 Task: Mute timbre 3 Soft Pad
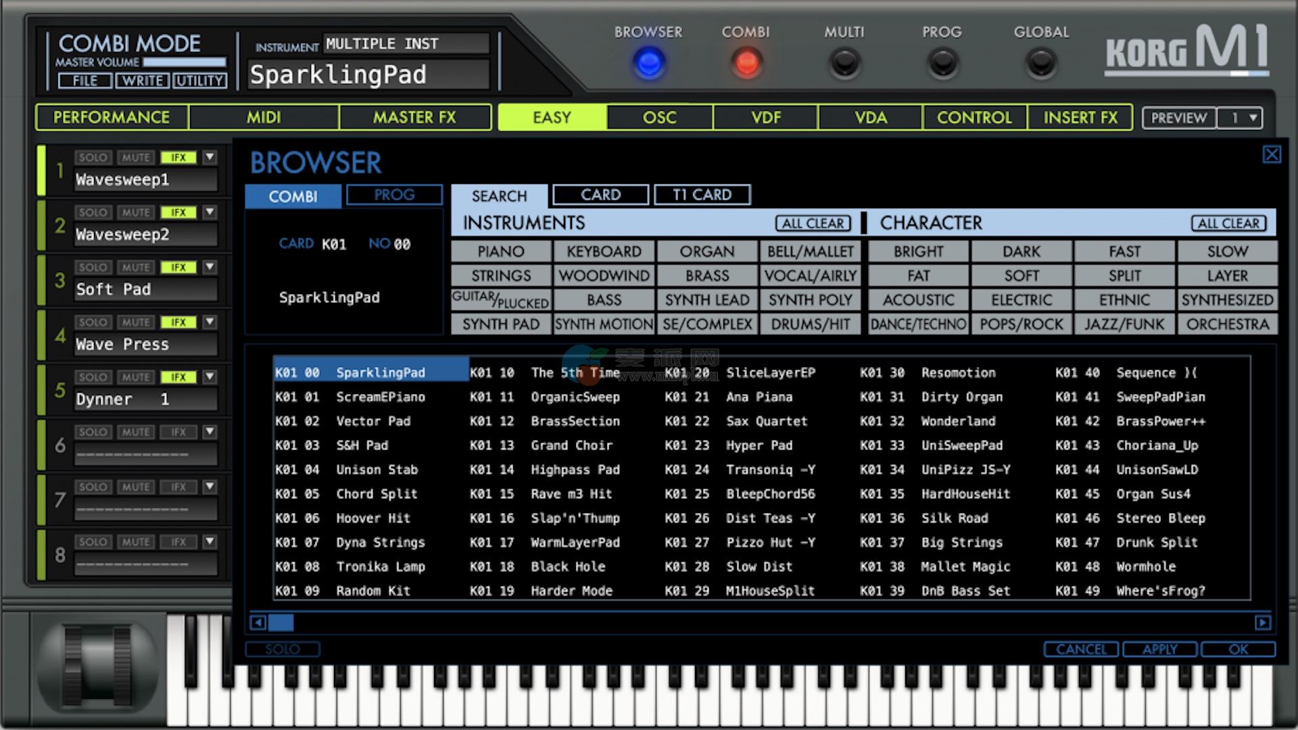point(135,268)
